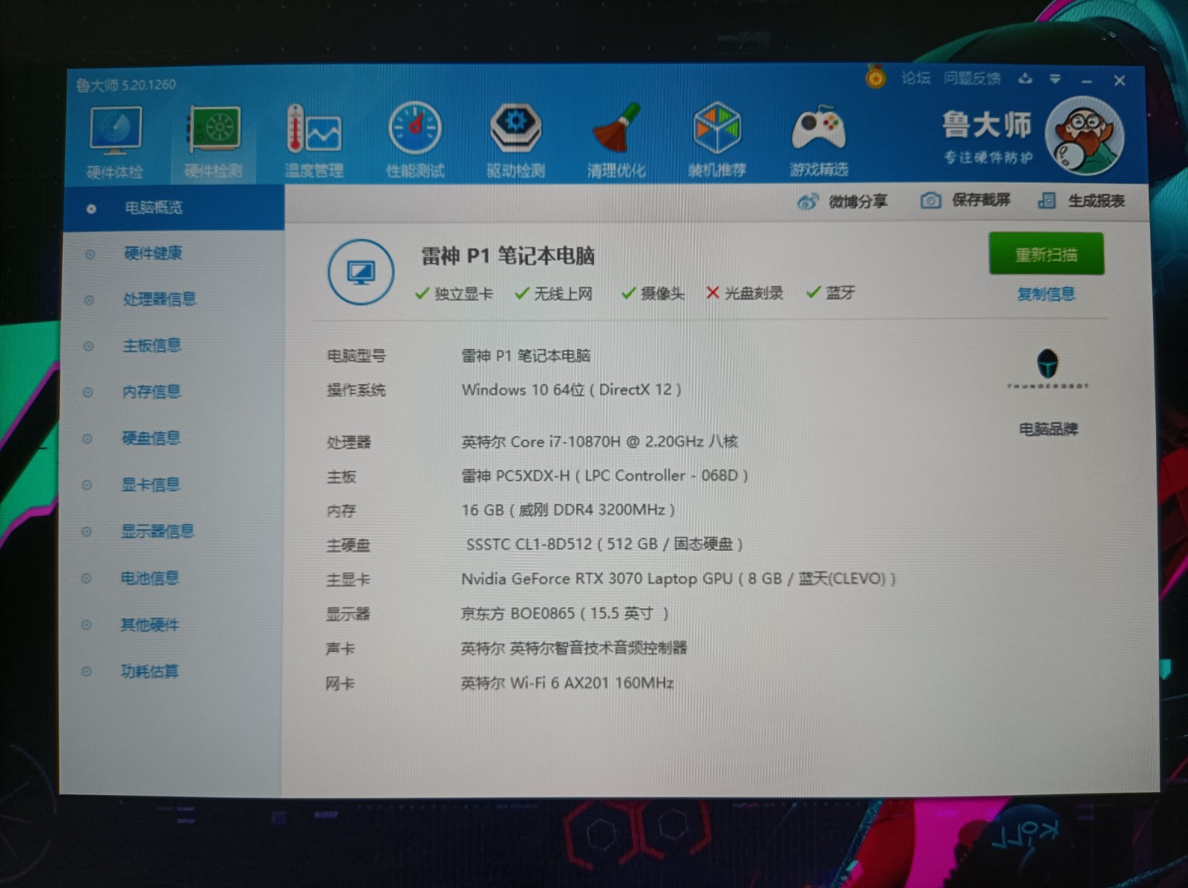Click the 微博分享 Weibo icon

tap(808, 201)
